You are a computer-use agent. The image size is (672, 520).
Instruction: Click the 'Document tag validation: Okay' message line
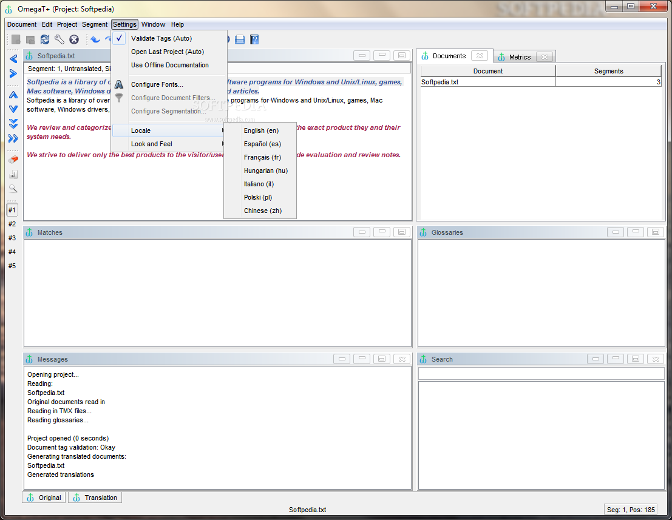[x=71, y=447]
